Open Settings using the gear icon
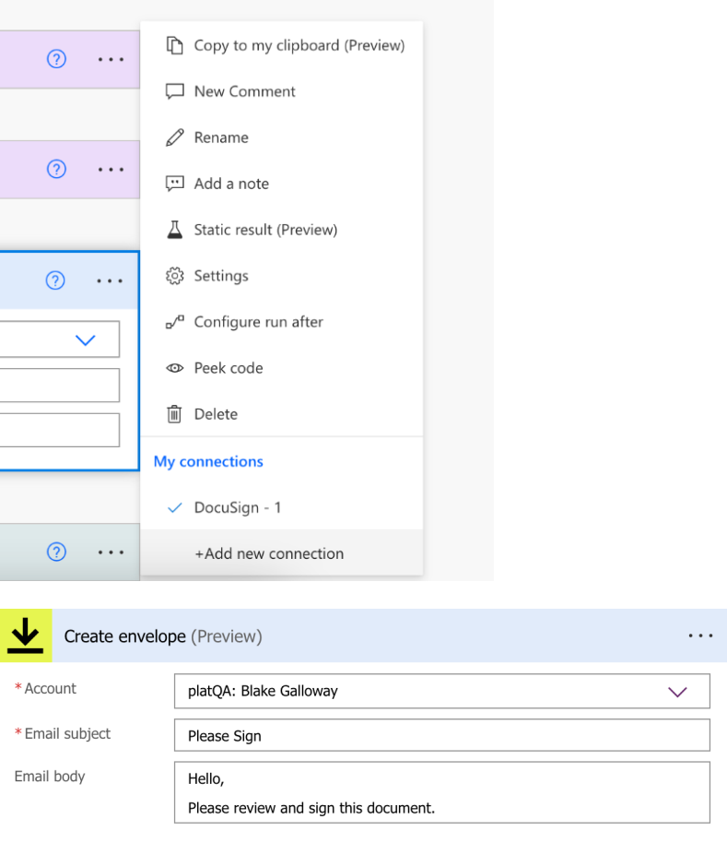The image size is (727, 843). (x=176, y=276)
